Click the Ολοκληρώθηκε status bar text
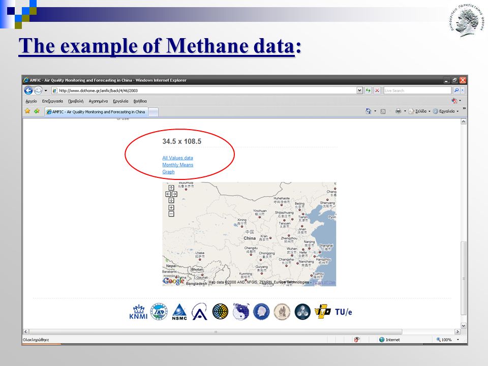Viewport: 488px width, 366px height. [x=36, y=340]
